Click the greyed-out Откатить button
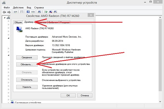The height and width of the screenshot is (109, 164). click(27, 72)
